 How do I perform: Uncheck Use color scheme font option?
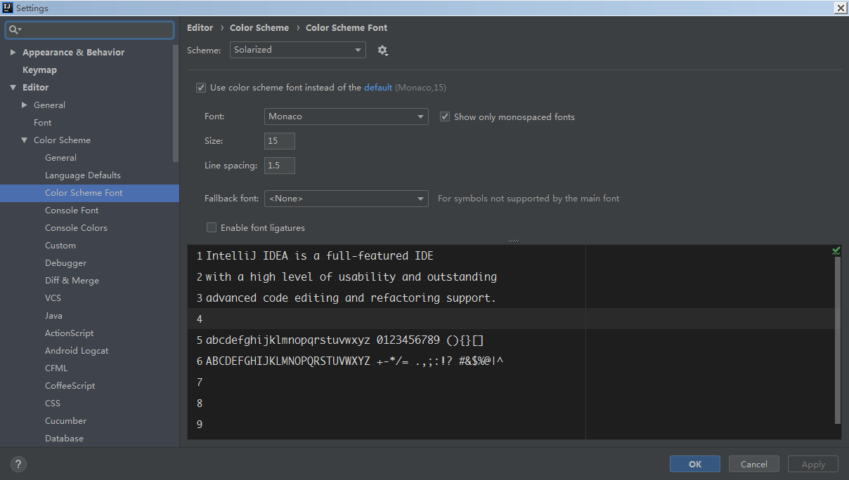point(201,88)
